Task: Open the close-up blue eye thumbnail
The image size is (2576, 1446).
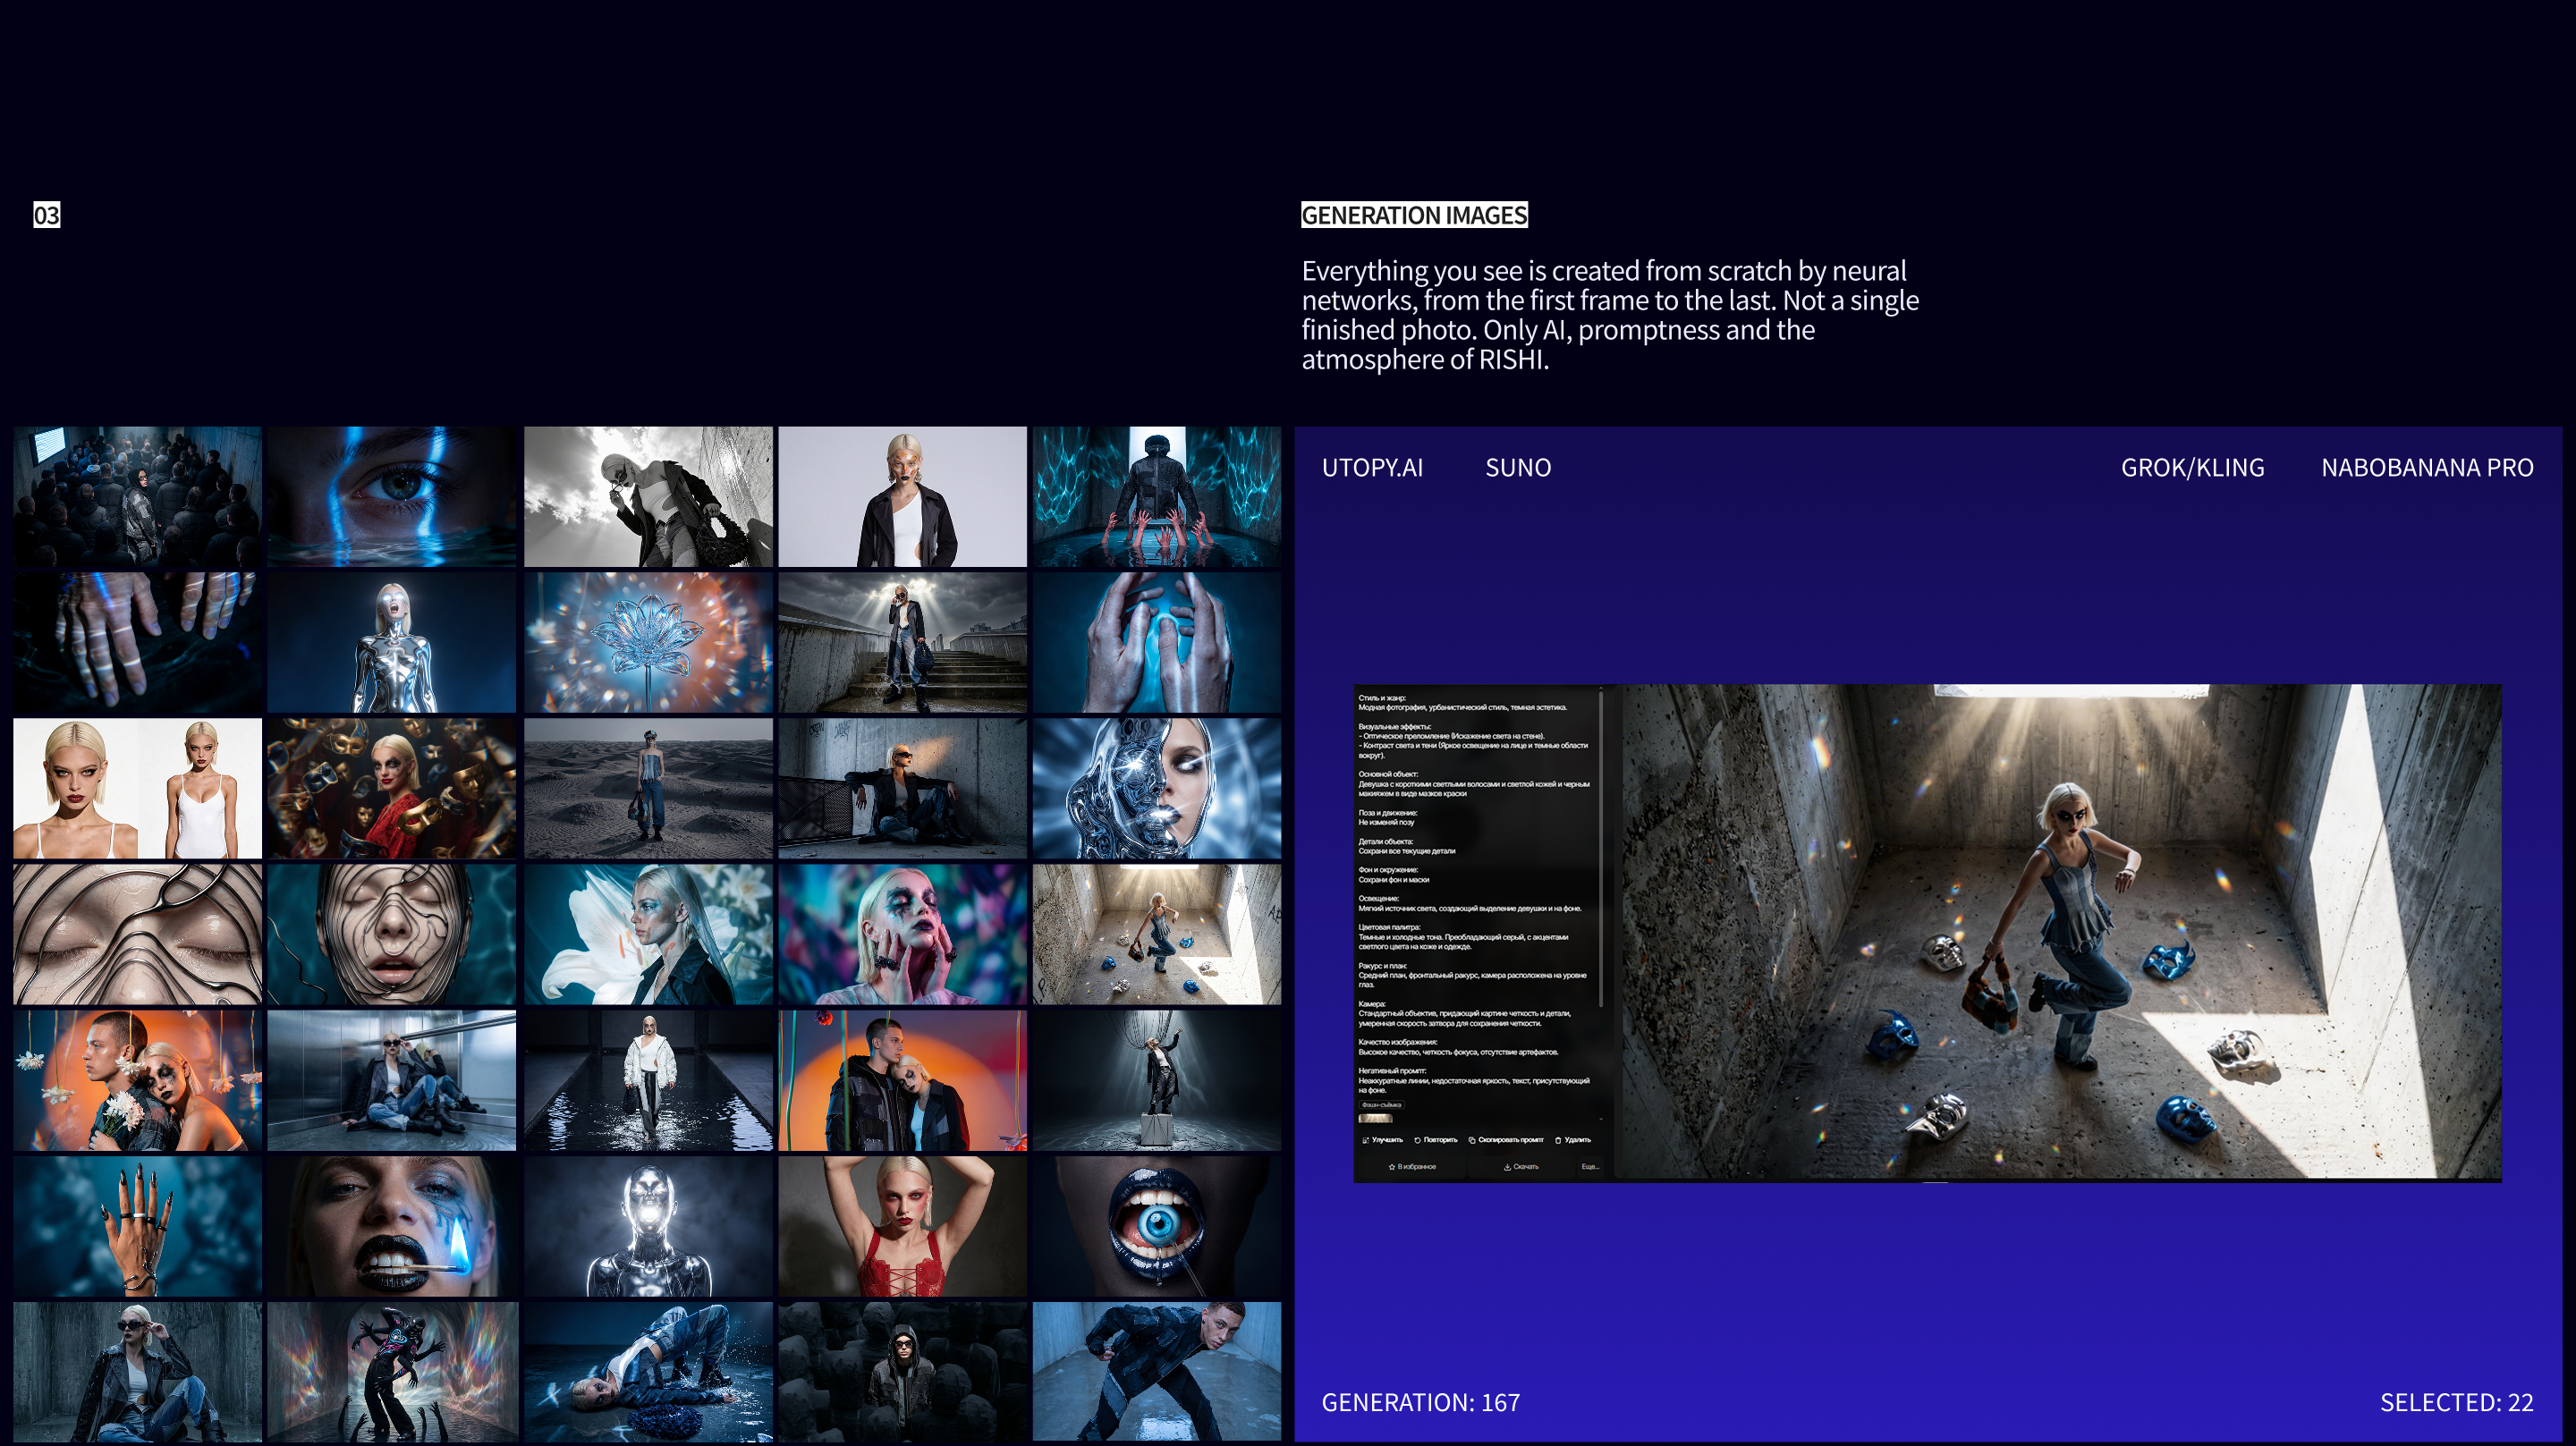Action: (x=392, y=497)
